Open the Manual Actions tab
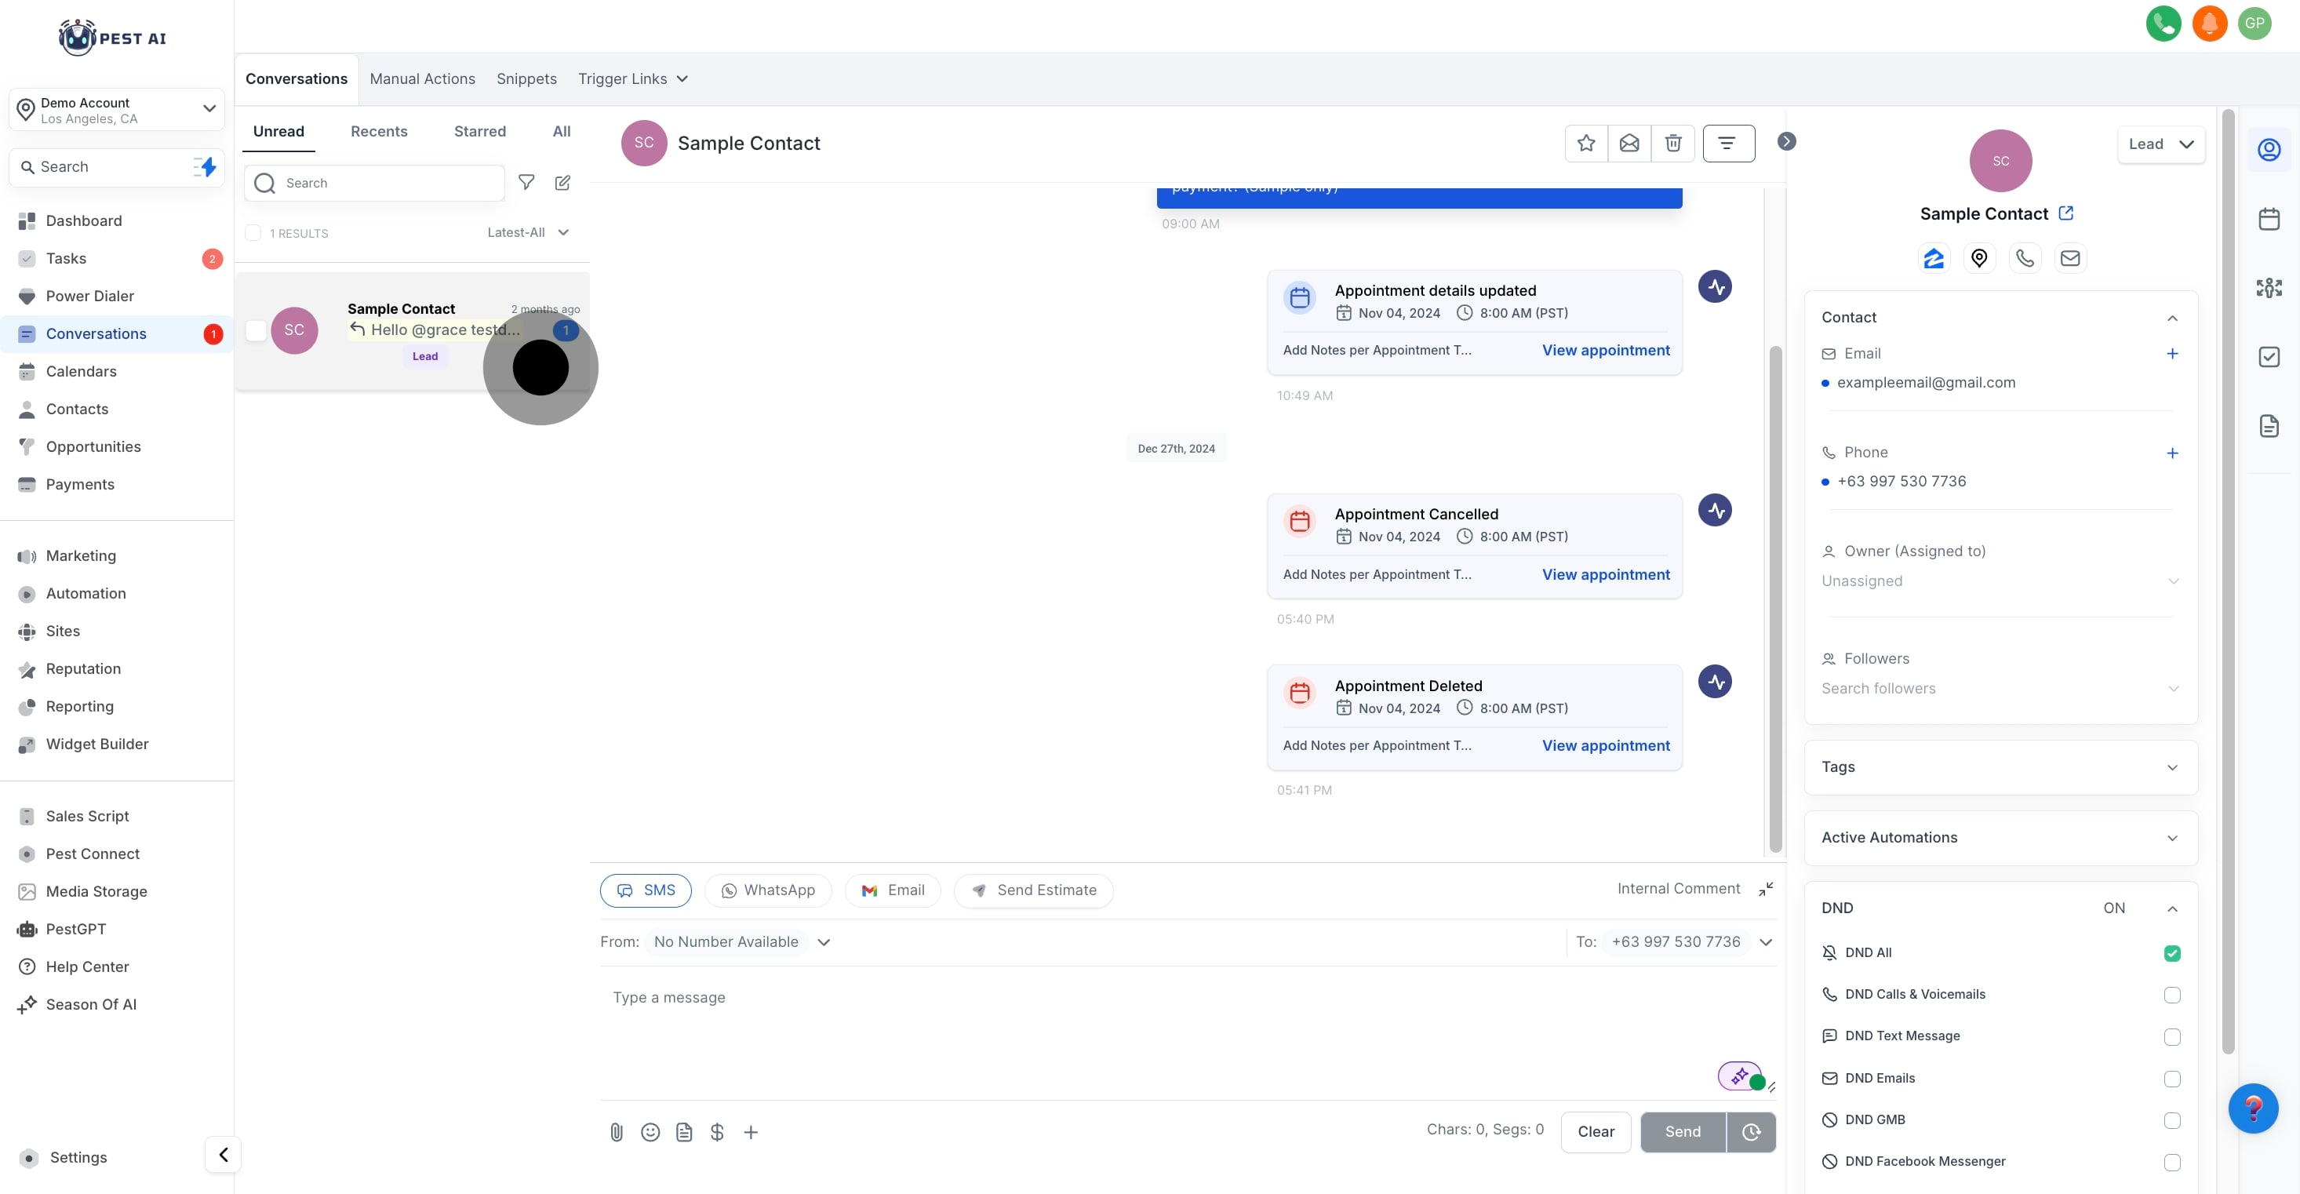 click(x=422, y=78)
